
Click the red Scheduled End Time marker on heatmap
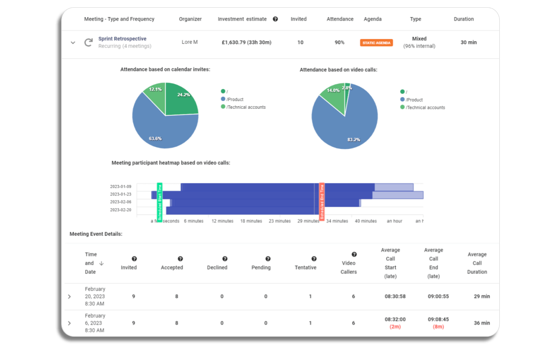[x=322, y=200]
